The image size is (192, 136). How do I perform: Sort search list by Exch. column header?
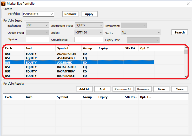coord(14,48)
